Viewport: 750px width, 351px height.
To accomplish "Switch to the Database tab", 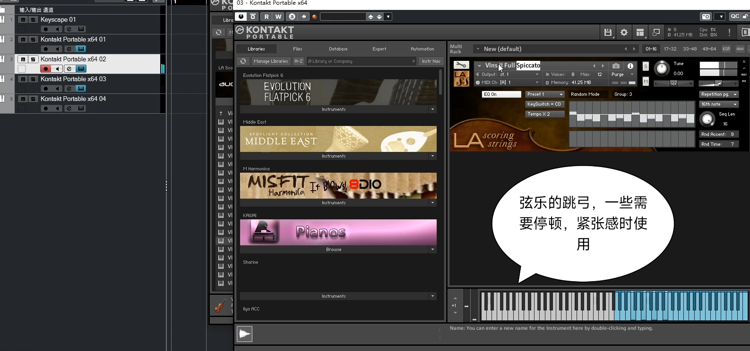I will (338, 49).
